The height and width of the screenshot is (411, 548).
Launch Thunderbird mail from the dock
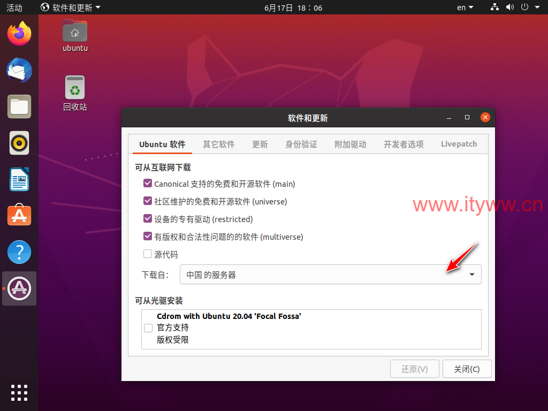click(19, 70)
